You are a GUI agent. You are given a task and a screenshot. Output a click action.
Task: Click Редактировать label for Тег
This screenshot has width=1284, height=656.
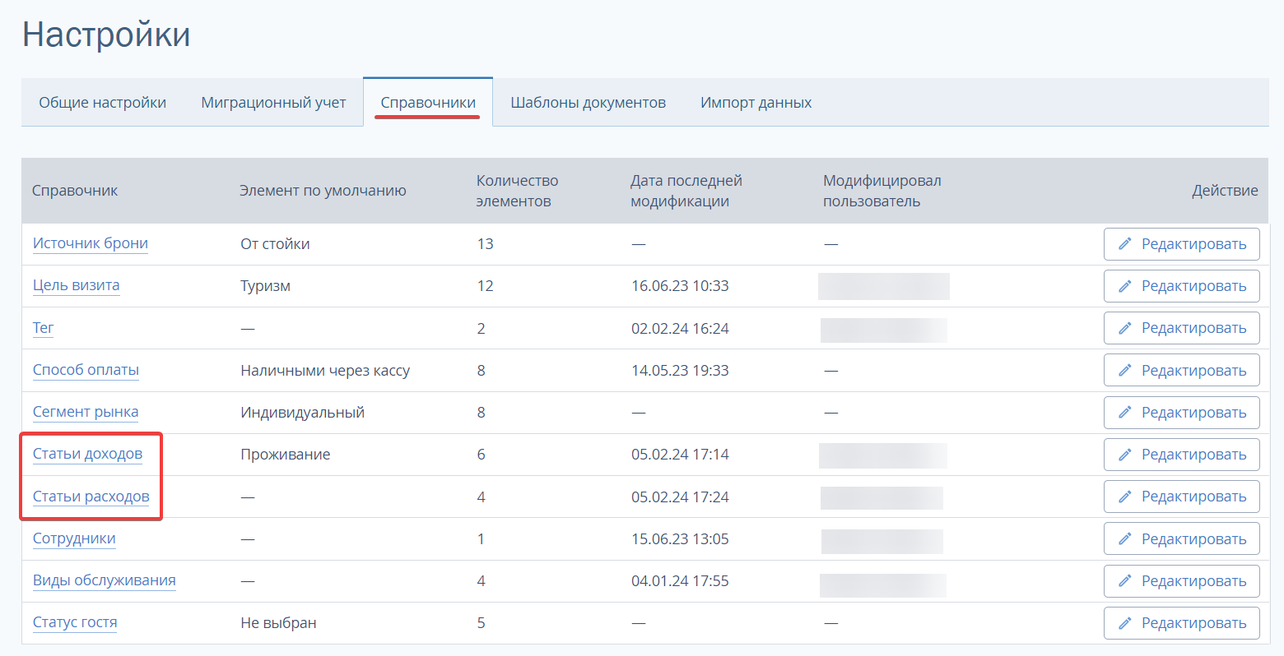(1193, 328)
